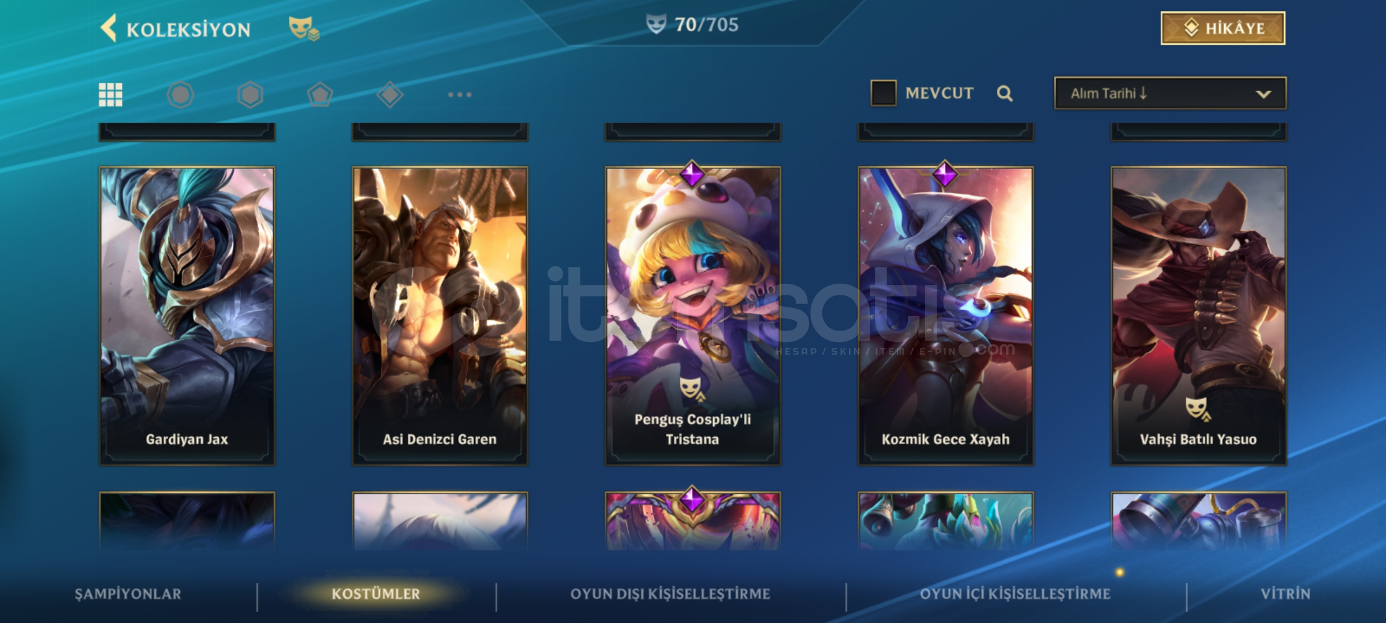Viewport: 1386px width, 623px height.
Task: Open the Asi Denizci Garen skin card
Action: 440,316
